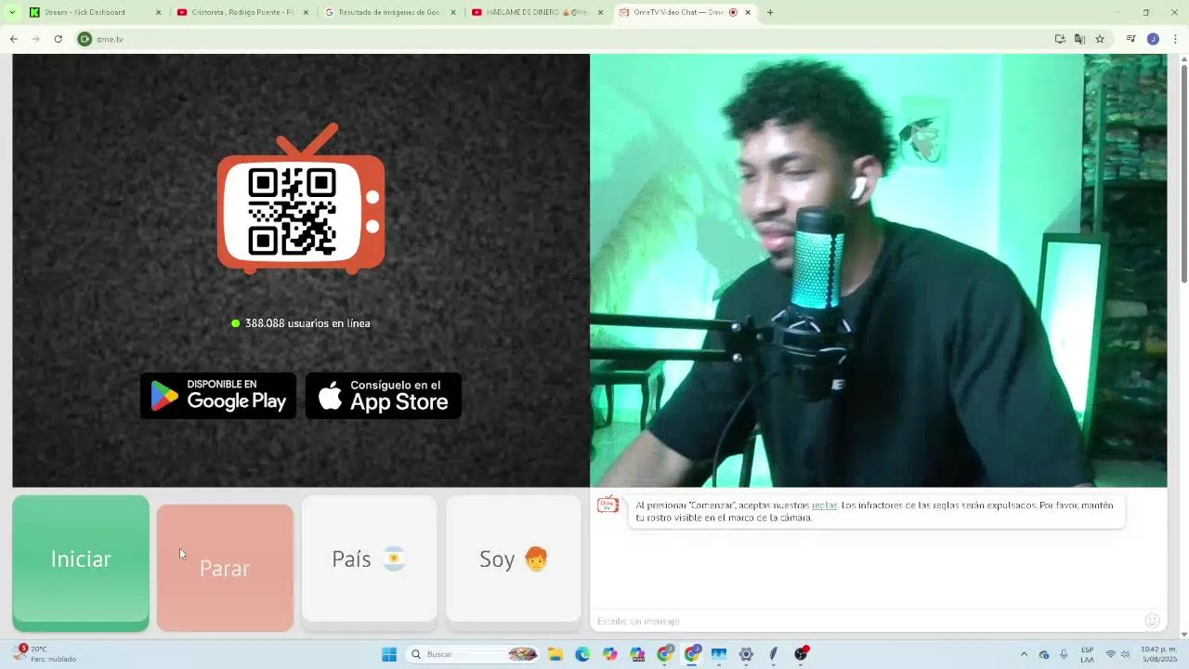The height and width of the screenshot is (669, 1189).
Task: Open the media control icon in the toolbar
Action: coord(1130,39)
